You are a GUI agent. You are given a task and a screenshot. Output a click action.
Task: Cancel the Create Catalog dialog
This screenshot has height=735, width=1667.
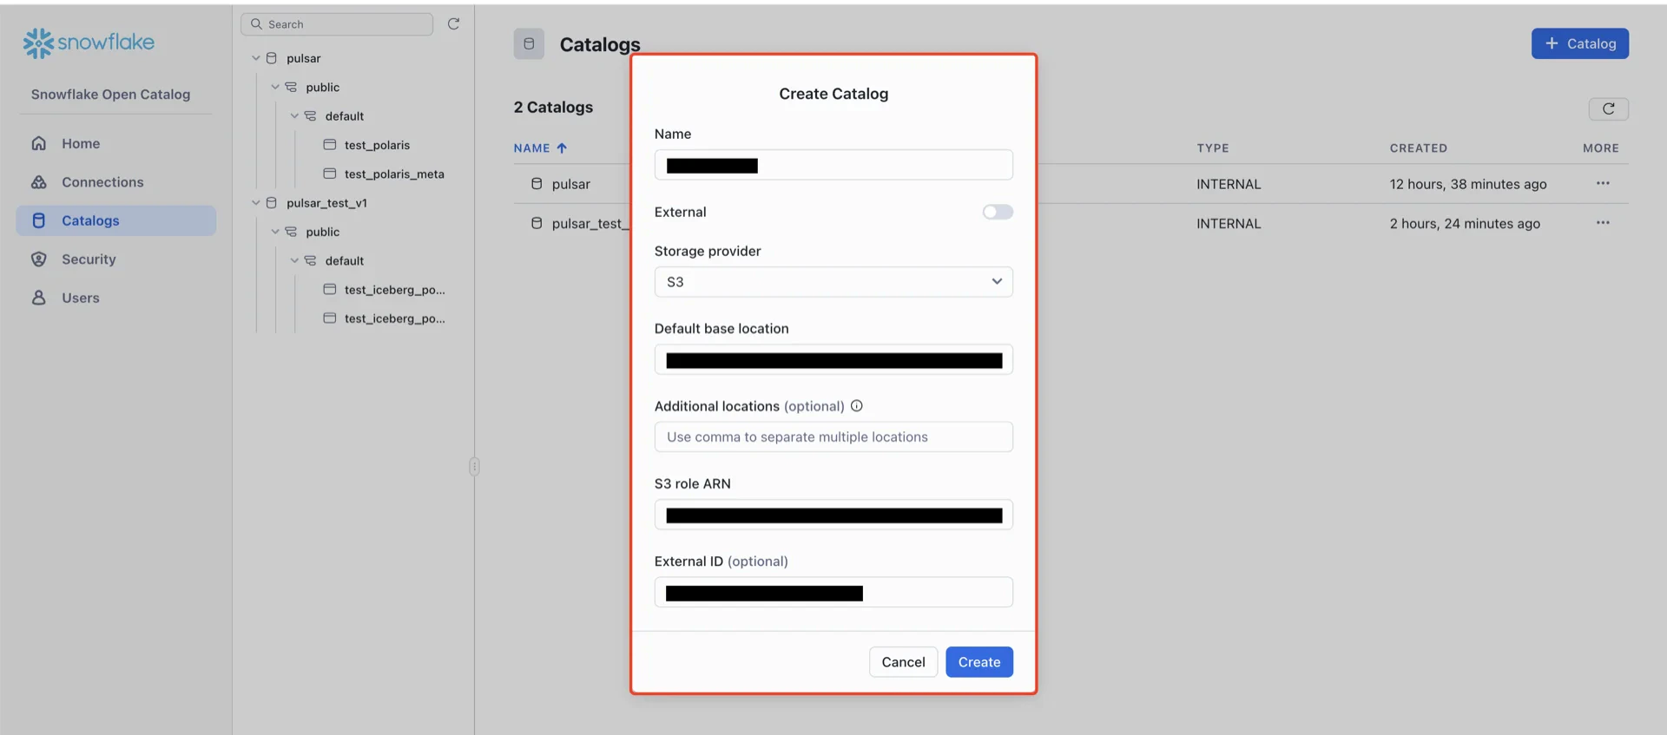pyautogui.click(x=903, y=662)
